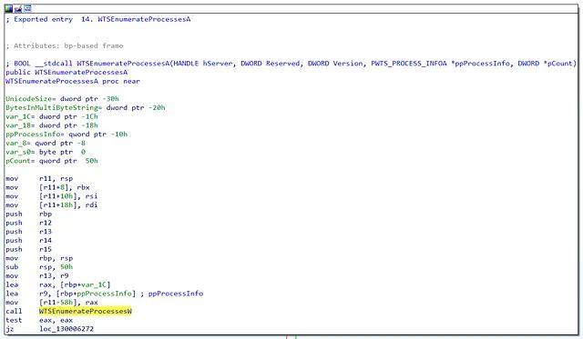Viewport: 583px width, 339px height.
Task: Click the 'Attributes: bp-based frame' comment
Action: (x=65, y=45)
